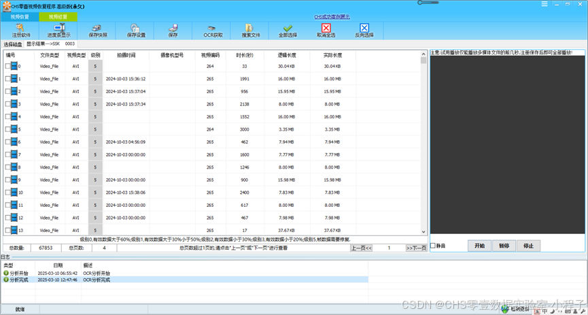
Task: Click the 进度条显示 progress bar display icon
Action: tap(58, 28)
